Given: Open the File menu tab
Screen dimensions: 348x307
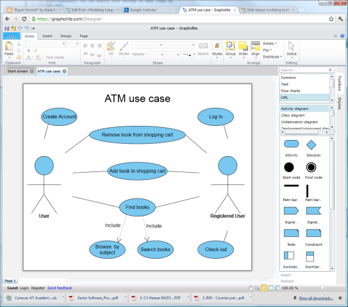Looking at the screenshot, I should [x=12, y=36].
